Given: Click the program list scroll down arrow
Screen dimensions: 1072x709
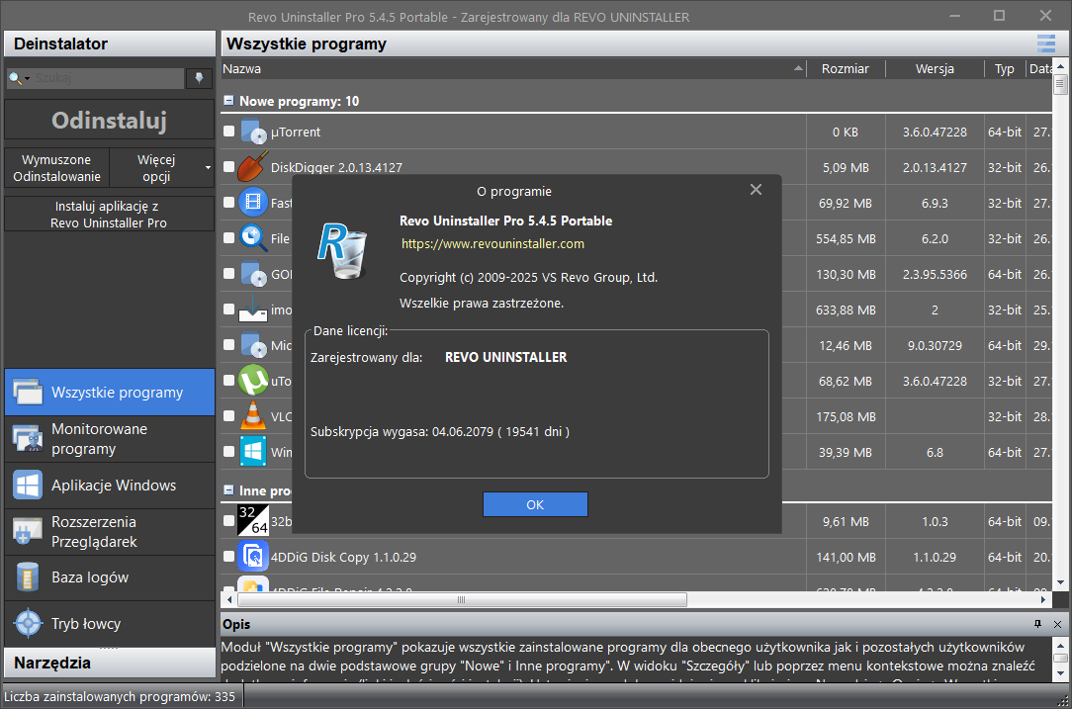Looking at the screenshot, I should pos(1060,582).
